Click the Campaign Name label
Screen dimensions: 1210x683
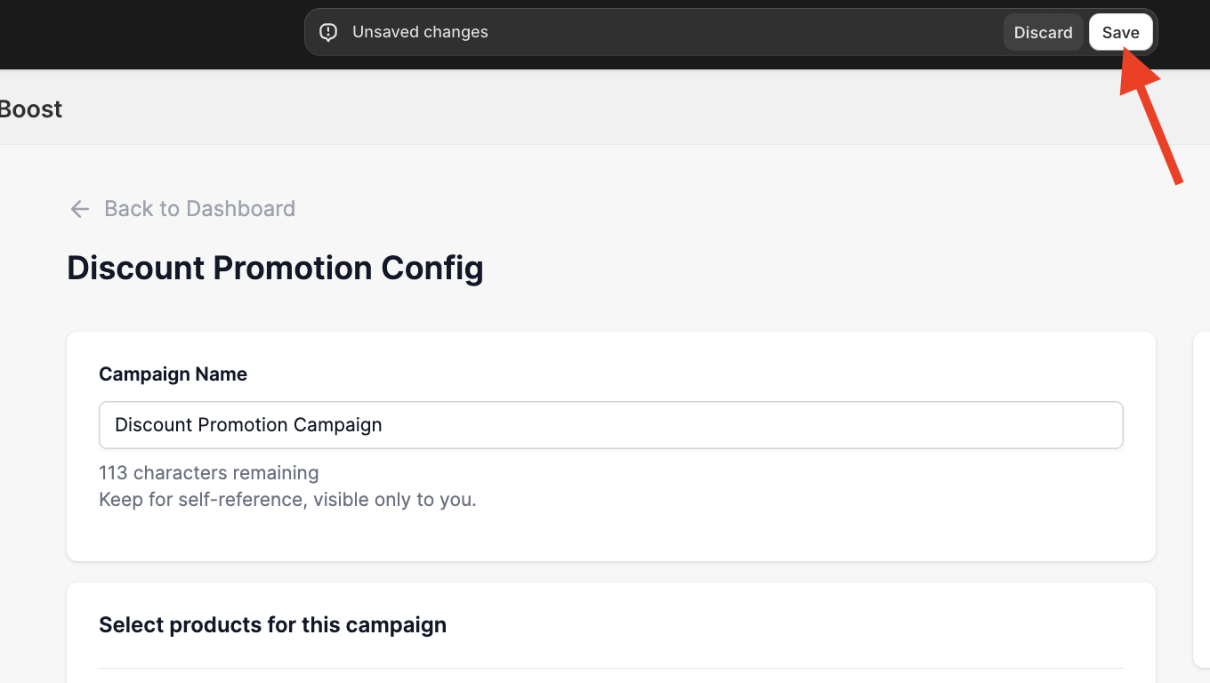(x=173, y=374)
